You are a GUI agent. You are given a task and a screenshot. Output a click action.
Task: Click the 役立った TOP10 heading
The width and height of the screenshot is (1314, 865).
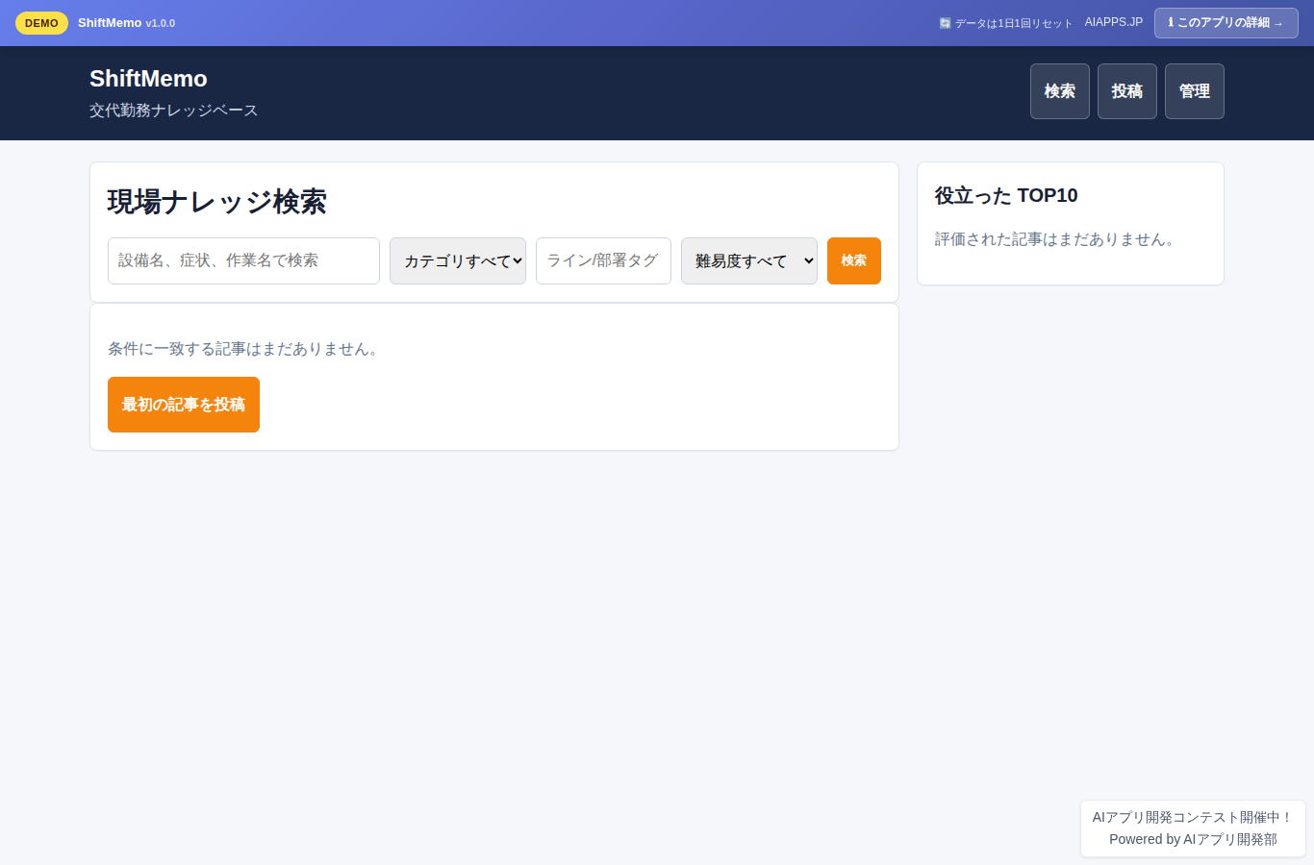[1006, 195]
